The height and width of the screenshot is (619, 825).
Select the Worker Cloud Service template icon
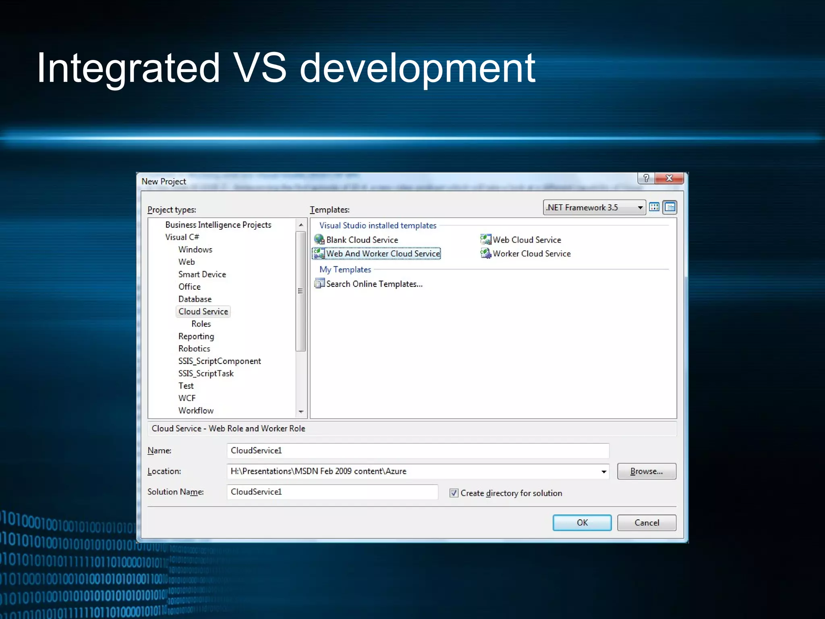coord(486,253)
